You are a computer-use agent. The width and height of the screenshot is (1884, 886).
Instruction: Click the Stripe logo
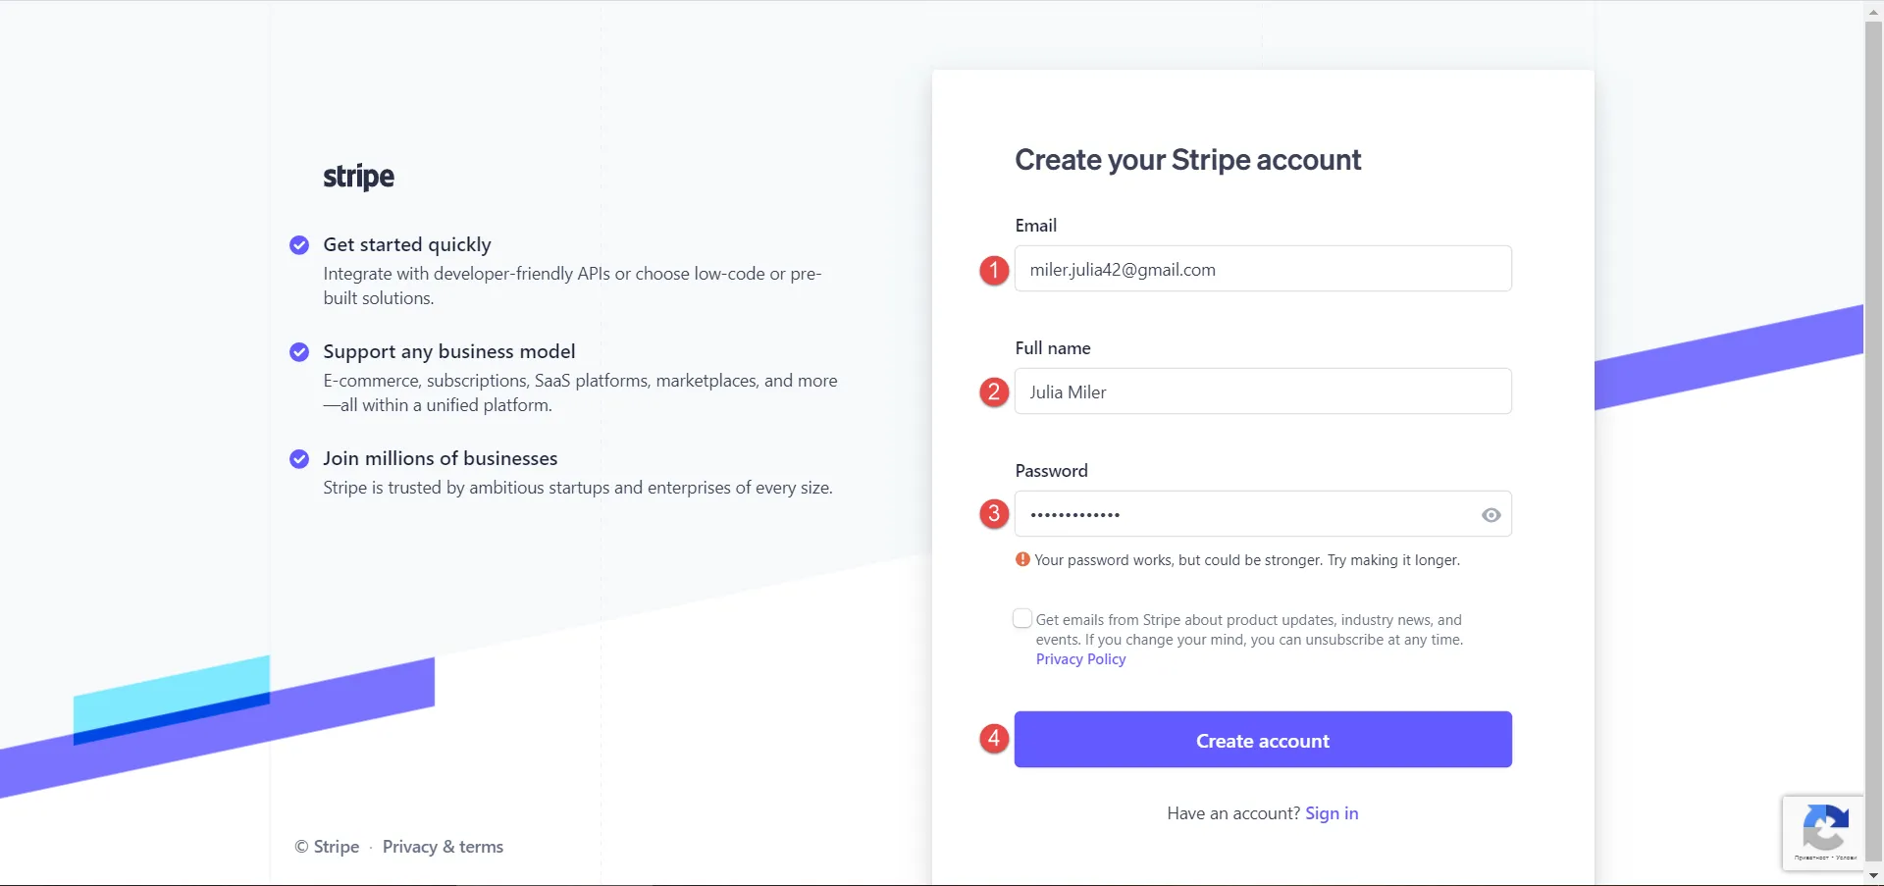pyautogui.click(x=357, y=177)
